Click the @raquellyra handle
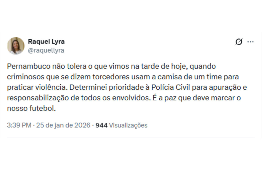Viewport: 262px width, 175px height. (46, 50)
